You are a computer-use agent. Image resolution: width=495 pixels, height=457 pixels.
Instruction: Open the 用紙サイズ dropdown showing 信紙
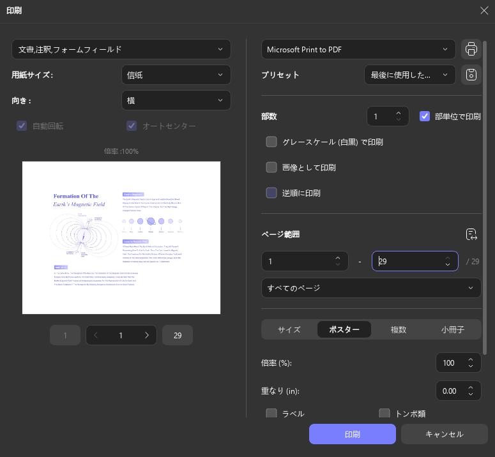tap(176, 75)
